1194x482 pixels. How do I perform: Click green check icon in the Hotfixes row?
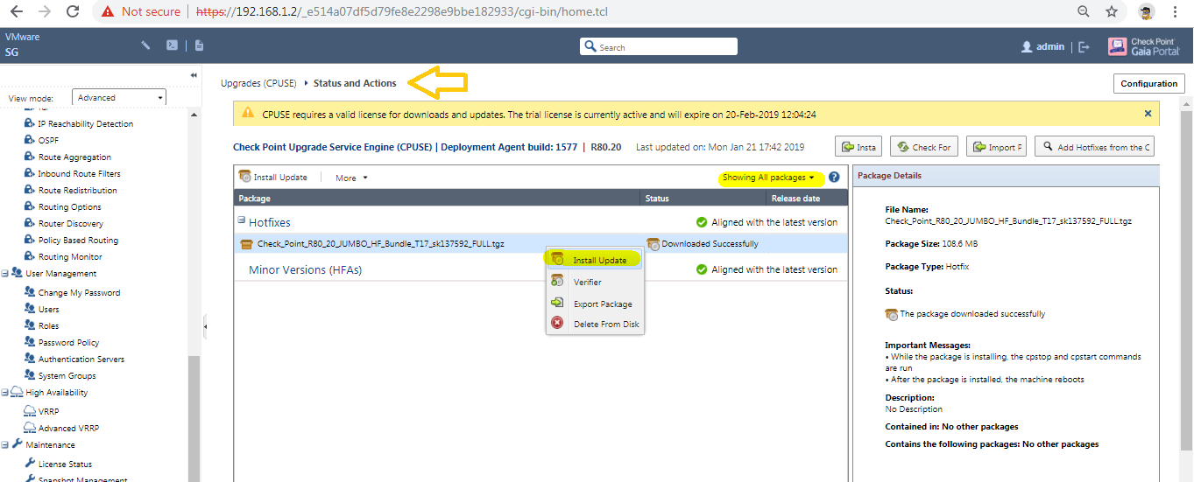(702, 222)
